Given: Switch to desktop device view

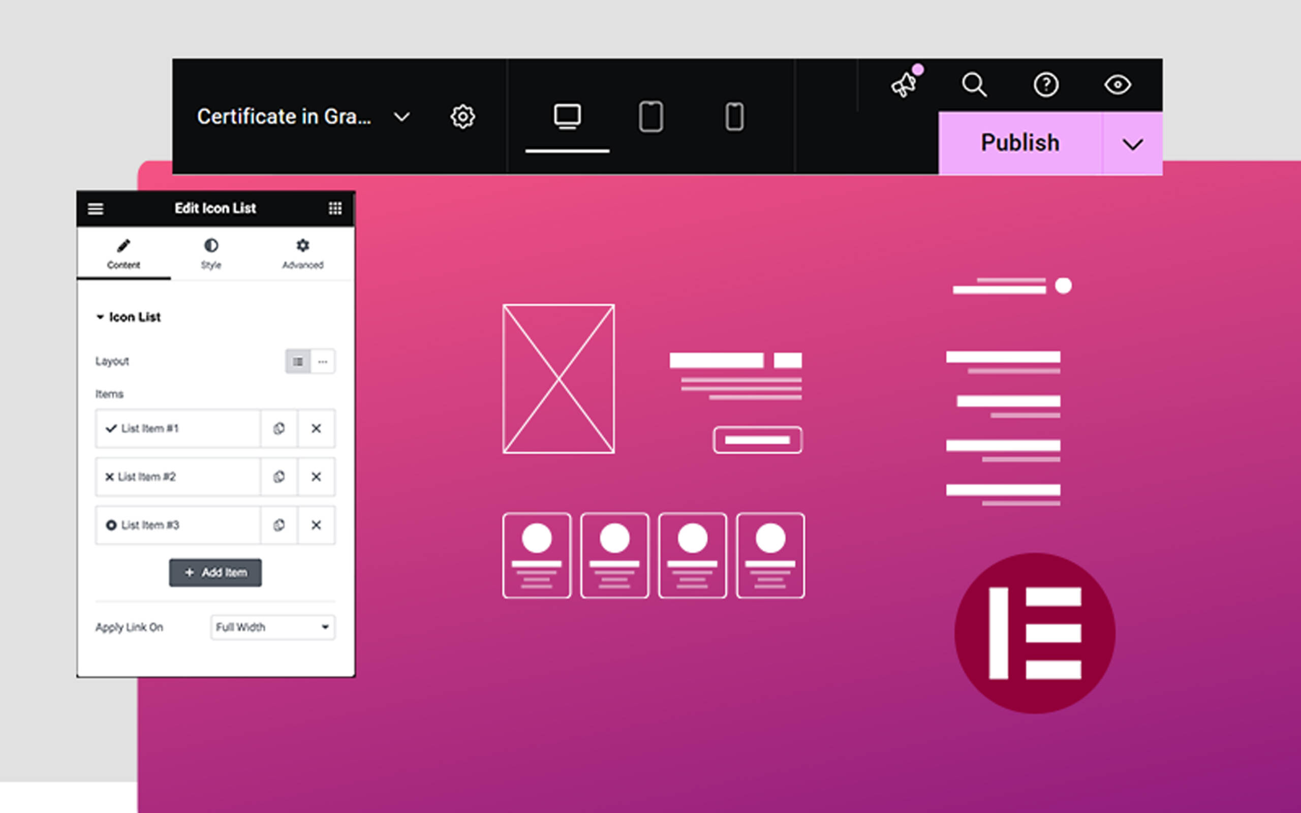Looking at the screenshot, I should point(567,117).
